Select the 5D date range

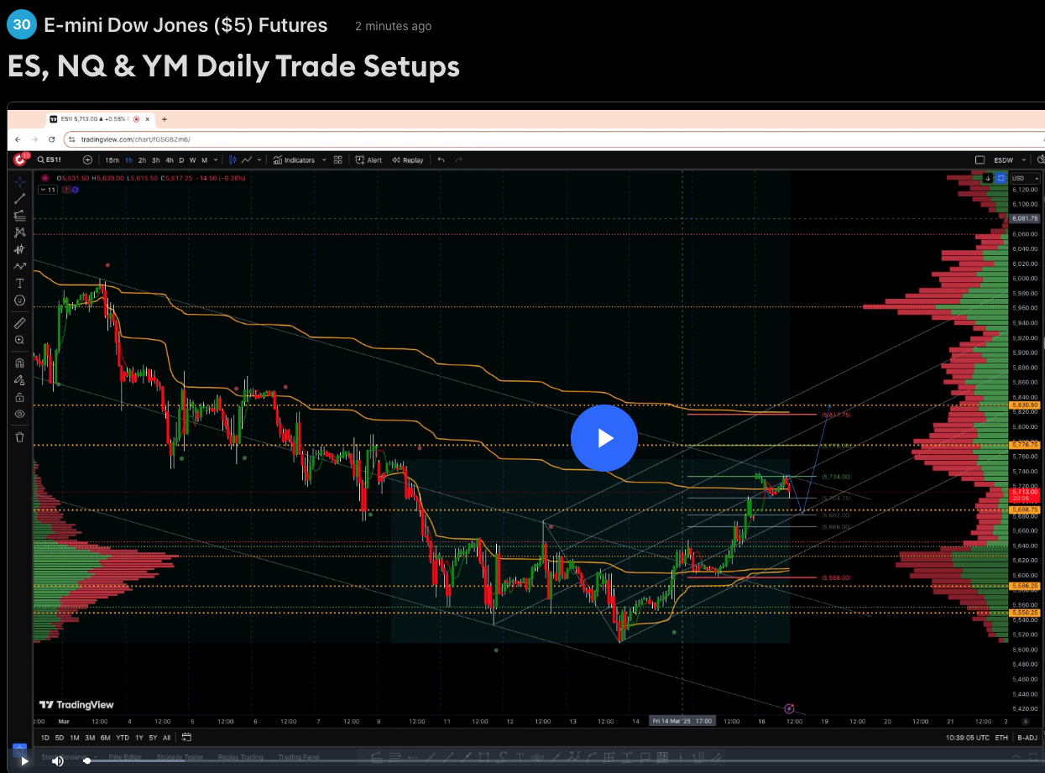pyautogui.click(x=60, y=738)
